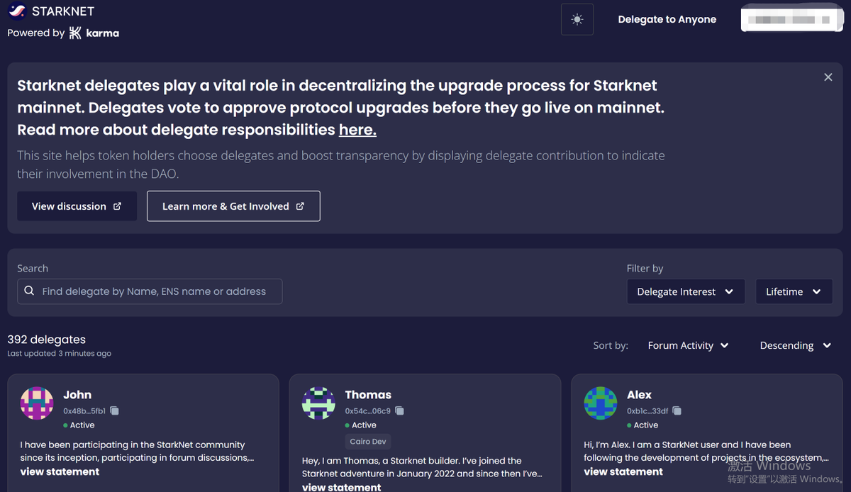Screen dimensions: 851x492
Task: Dismiss the delegates info banner
Action: pos(828,77)
